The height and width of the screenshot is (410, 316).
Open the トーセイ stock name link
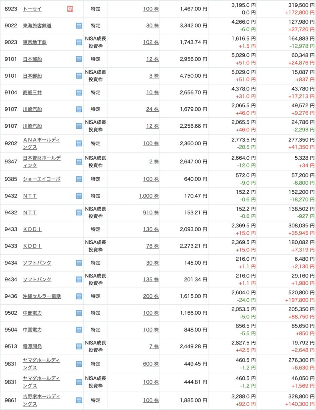tap(32, 9)
